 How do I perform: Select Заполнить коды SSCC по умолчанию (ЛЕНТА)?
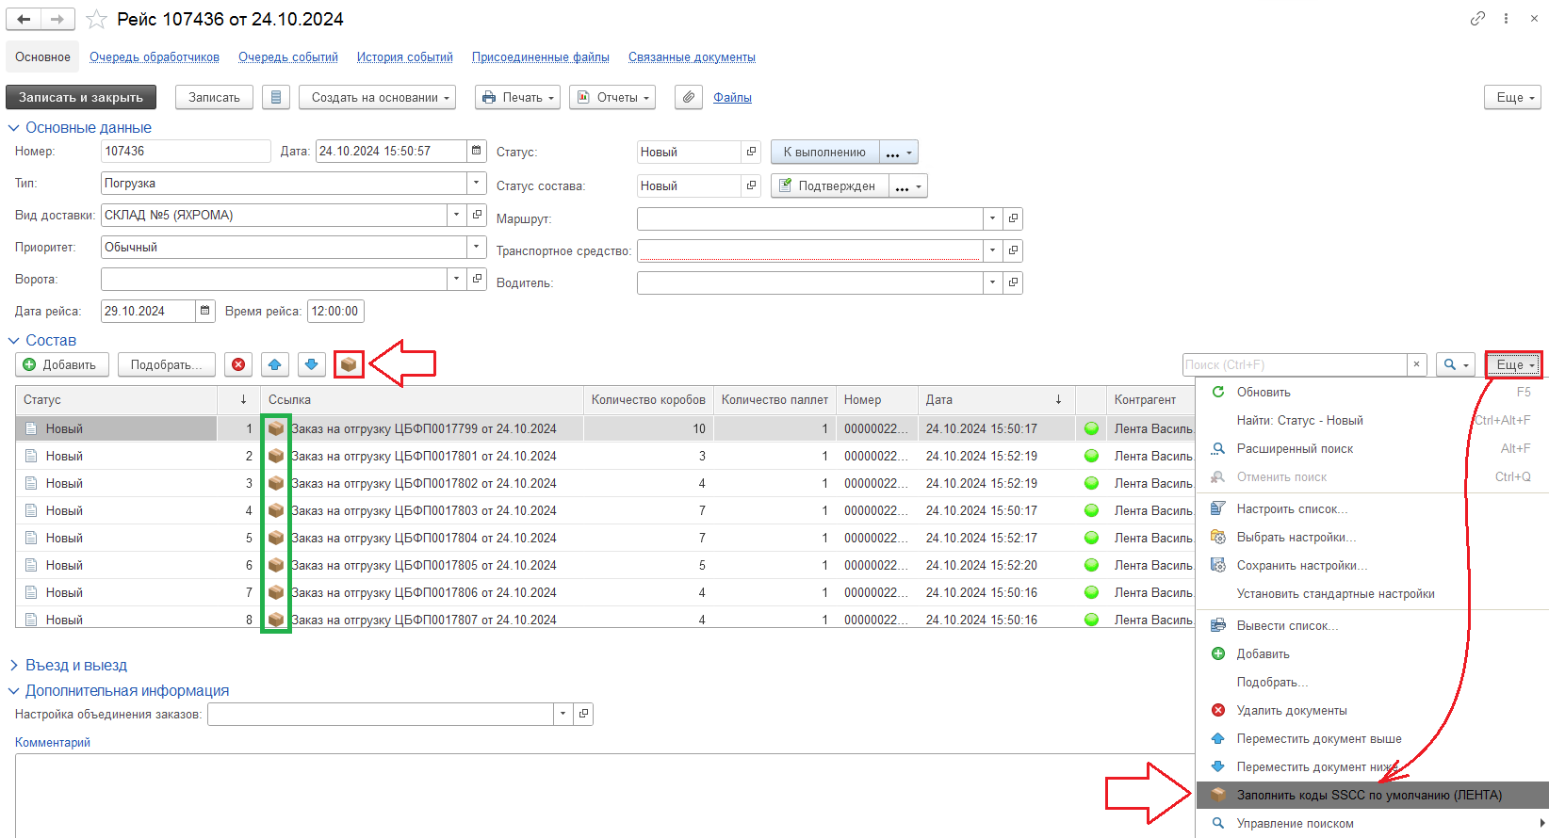coord(1369,795)
